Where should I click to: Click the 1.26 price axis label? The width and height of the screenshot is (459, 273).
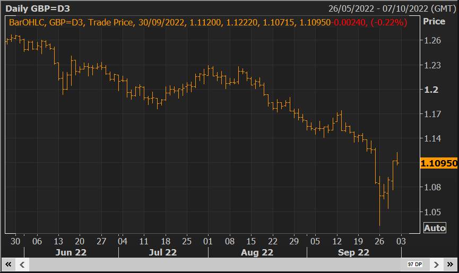pos(432,40)
